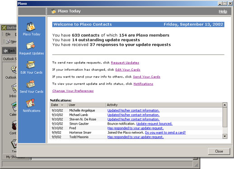Select the Michelle Angelique user cell

[x=82, y=111]
